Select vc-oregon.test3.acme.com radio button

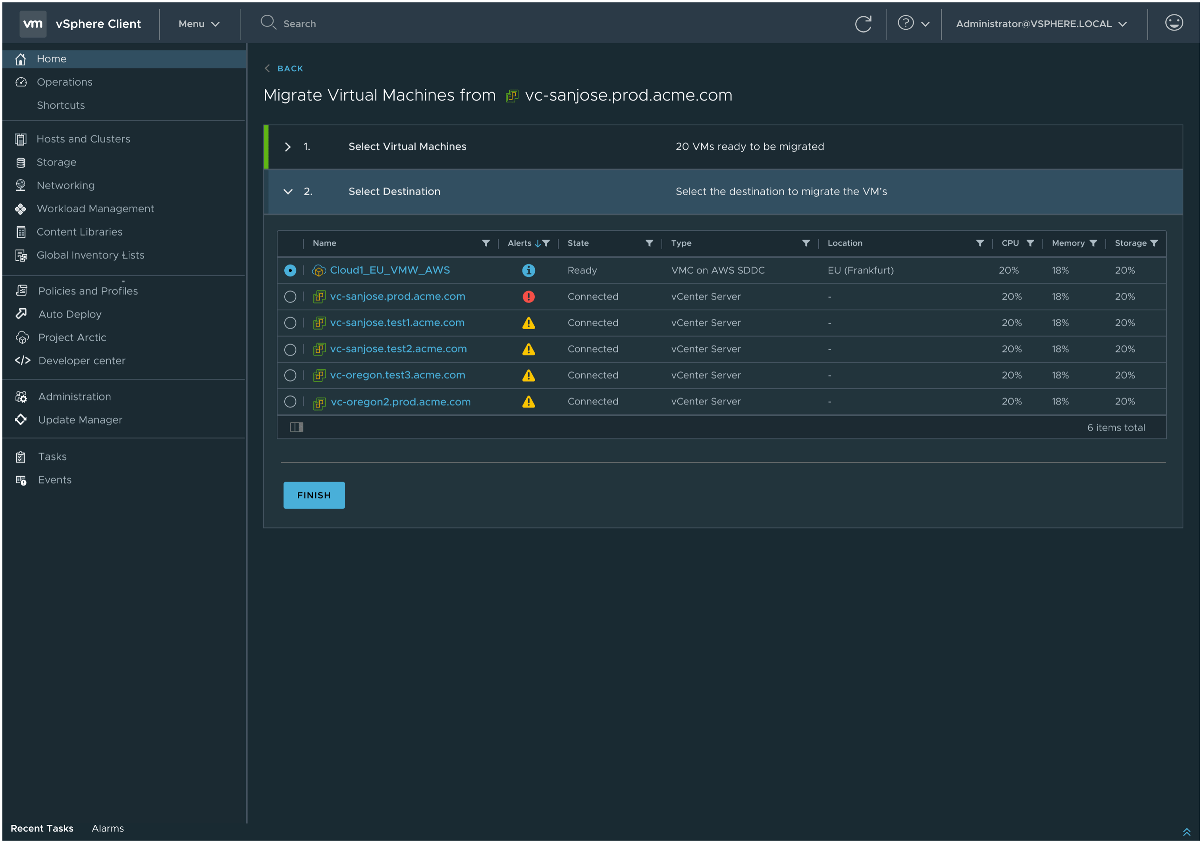[x=290, y=375]
